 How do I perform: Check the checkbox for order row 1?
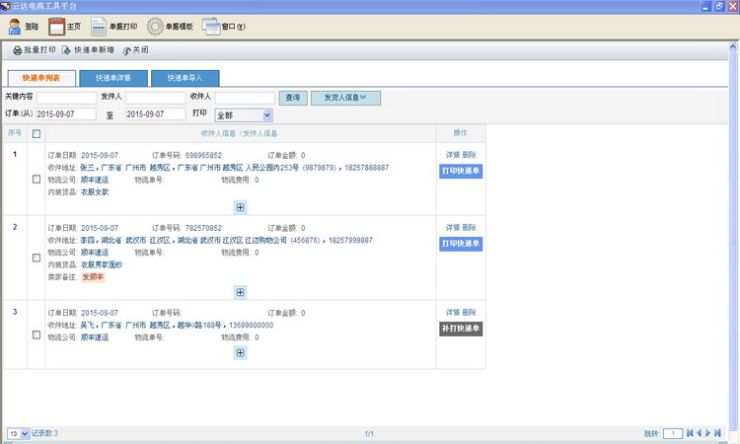37,178
